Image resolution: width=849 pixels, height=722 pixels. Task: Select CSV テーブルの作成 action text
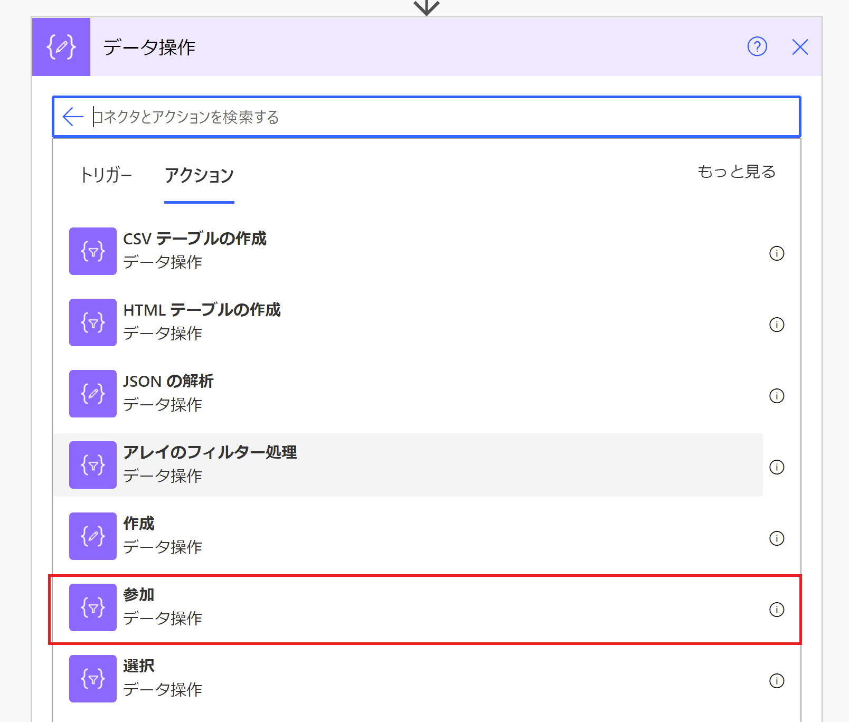click(195, 239)
